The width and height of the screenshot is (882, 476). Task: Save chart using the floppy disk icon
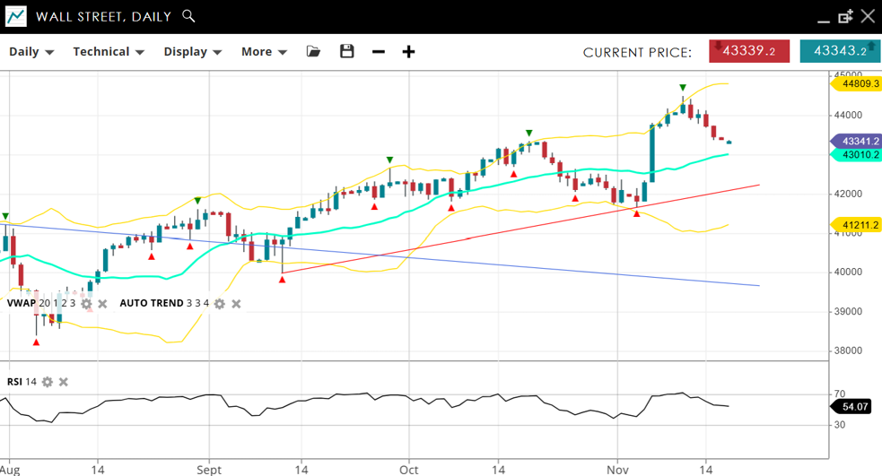coord(347,52)
